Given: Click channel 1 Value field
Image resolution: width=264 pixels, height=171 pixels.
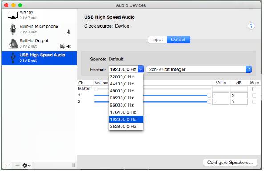Looking at the screenshot, I should 221,95.
